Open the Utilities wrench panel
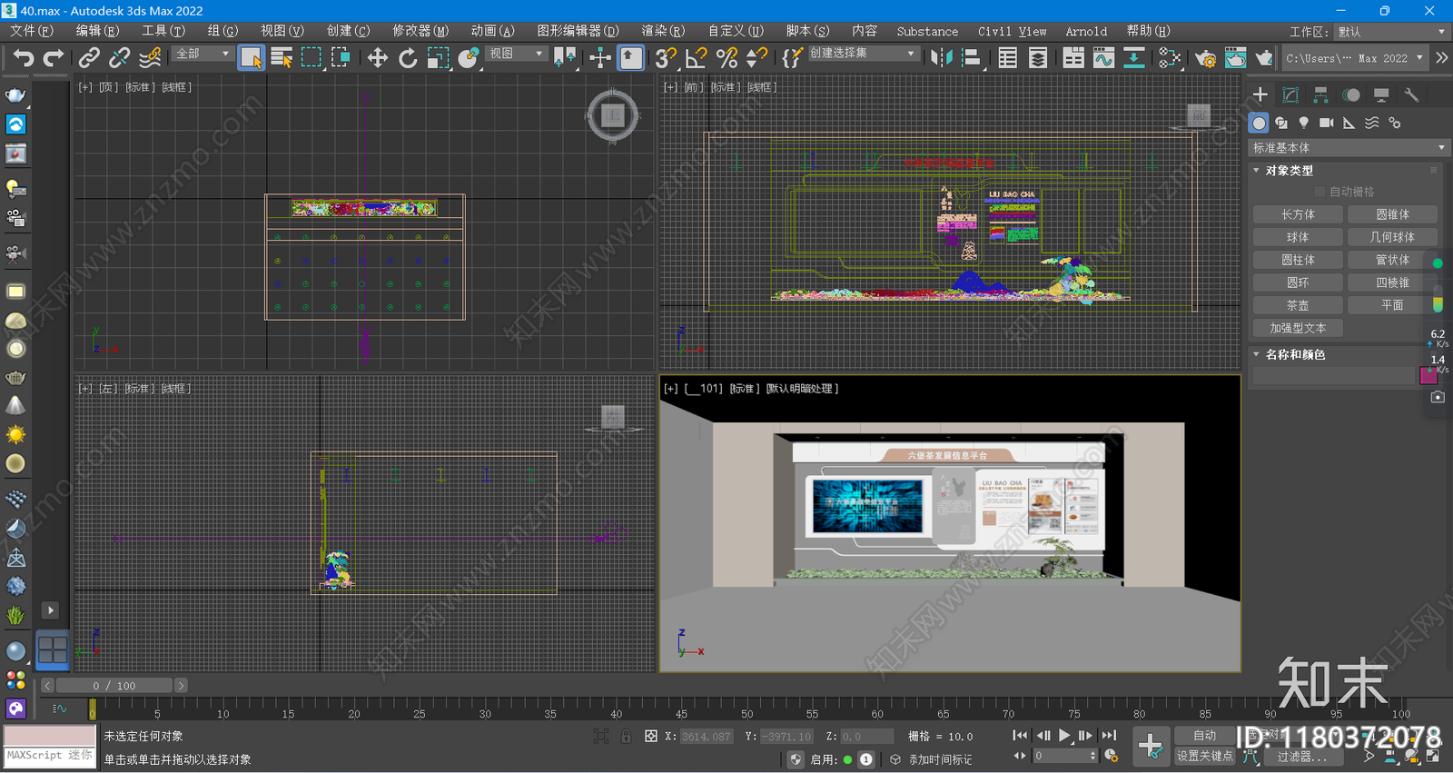 pos(1410,94)
